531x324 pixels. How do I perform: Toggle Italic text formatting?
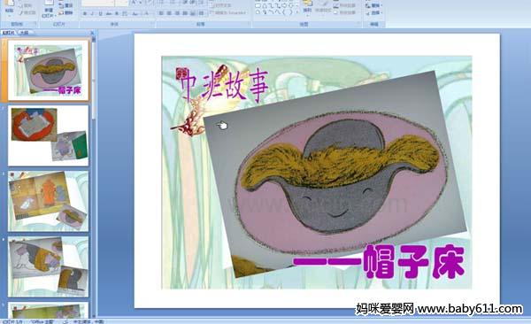point(92,13)
